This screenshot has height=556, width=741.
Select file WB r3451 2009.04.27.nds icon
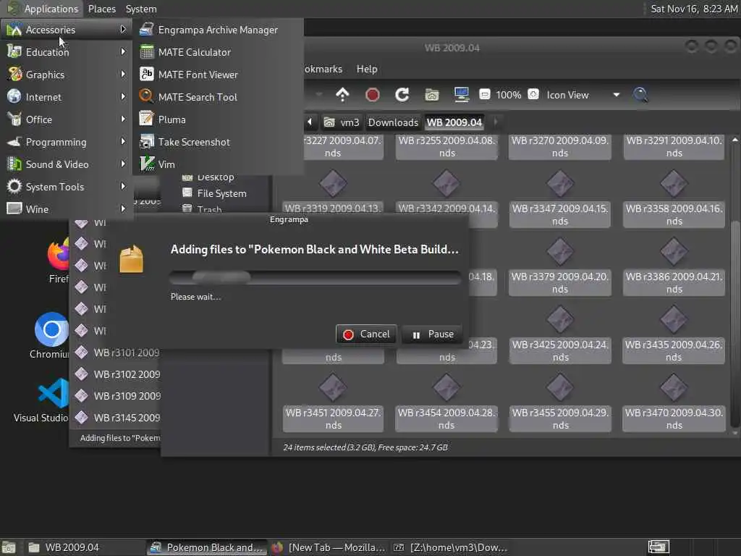pos(333,388)
